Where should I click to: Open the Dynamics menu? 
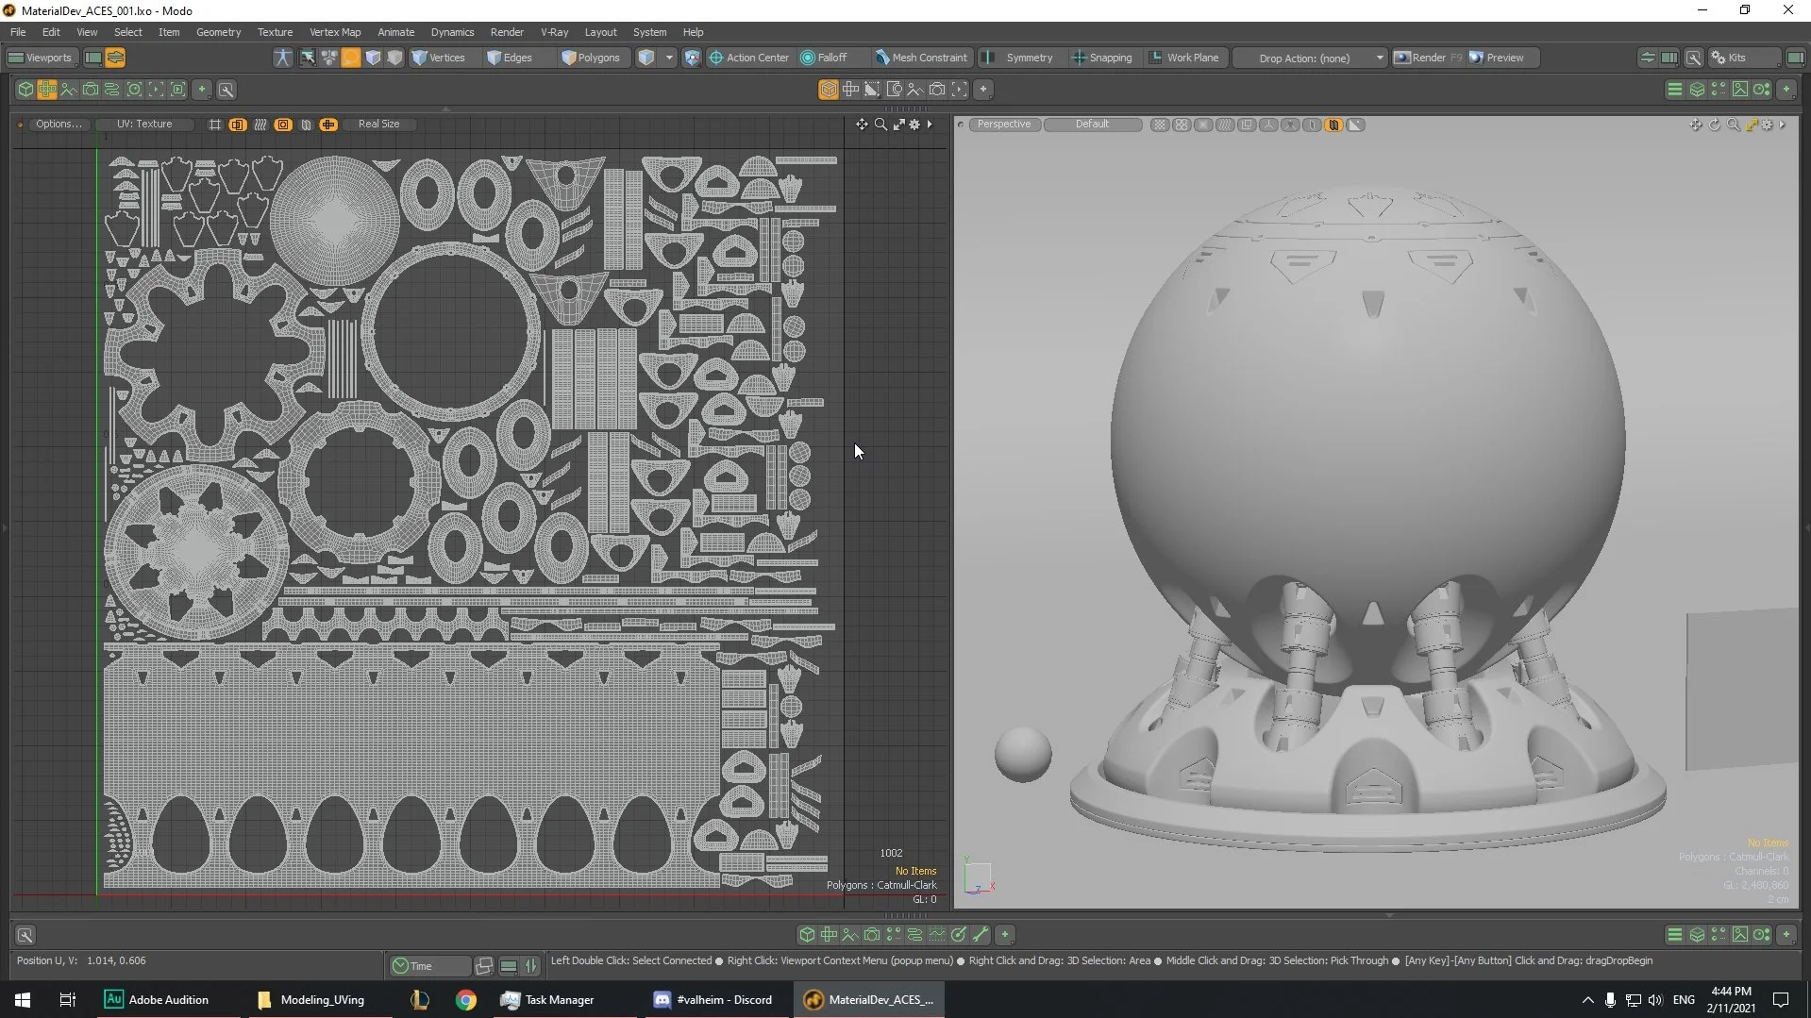click(x=452, y=31)
